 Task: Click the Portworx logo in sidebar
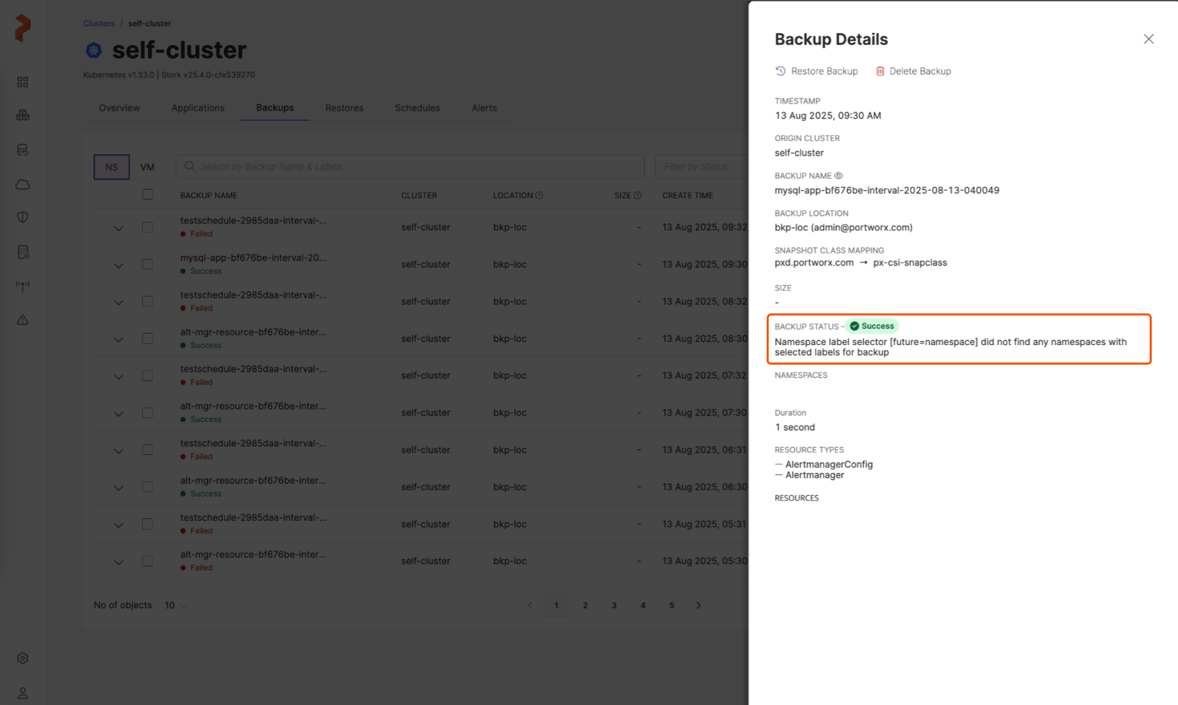tap(22, 28)
